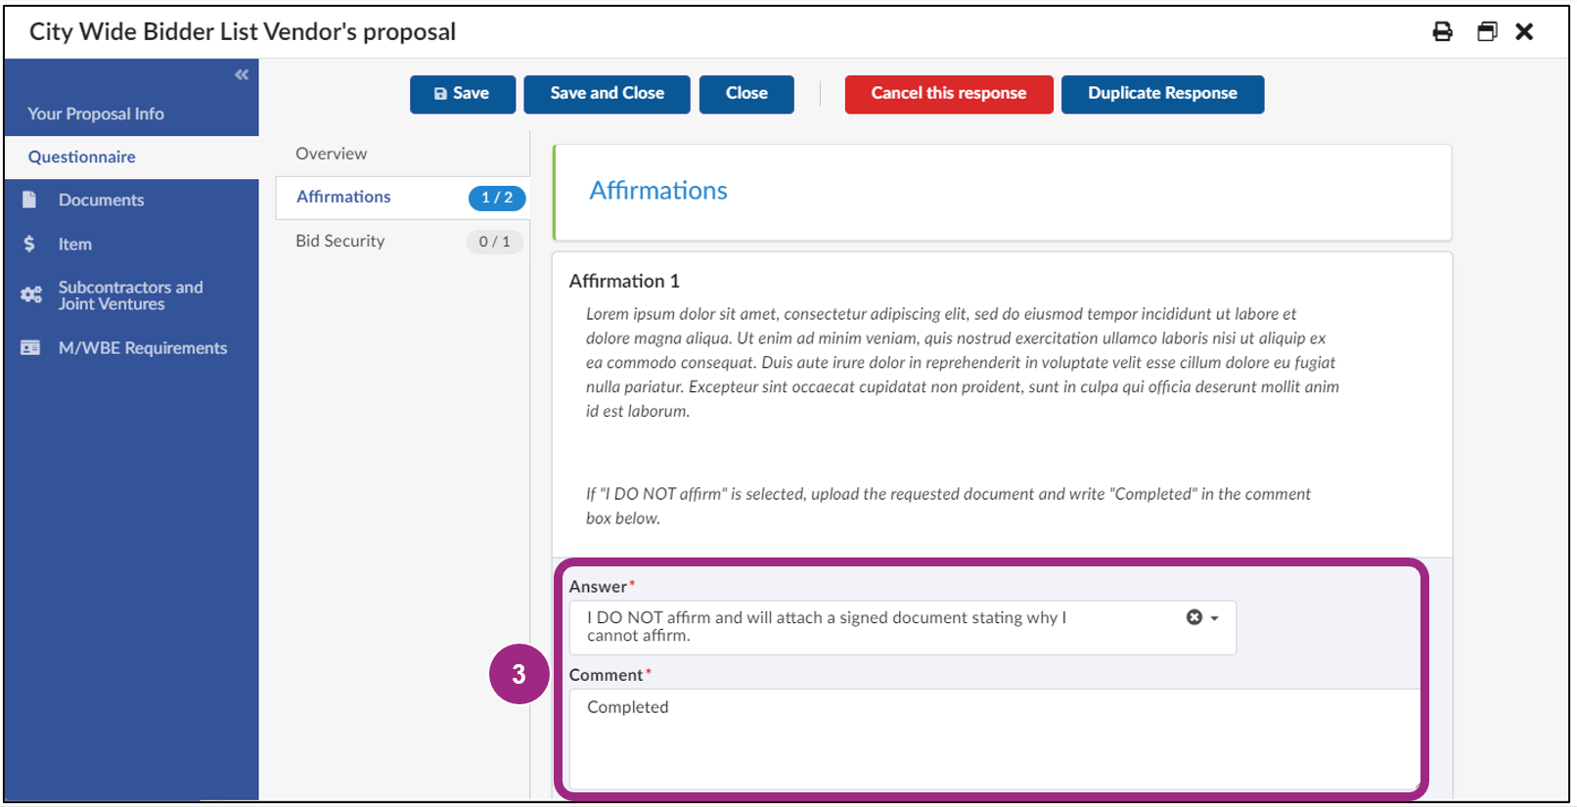Collapse the left sidebar with double chevron
The width and height of the screenshot is (1577, 807).
point(242,74)
